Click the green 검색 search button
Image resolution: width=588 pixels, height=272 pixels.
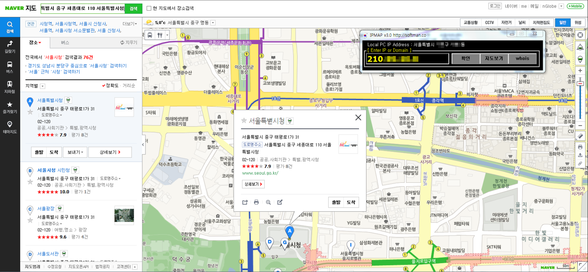pos(133,8)
